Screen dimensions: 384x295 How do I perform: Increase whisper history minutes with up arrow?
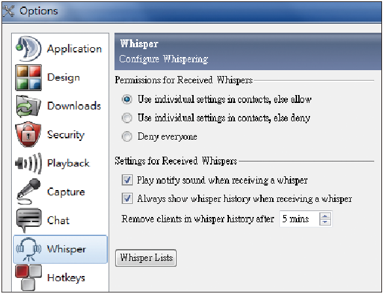[x=325, y=216]
